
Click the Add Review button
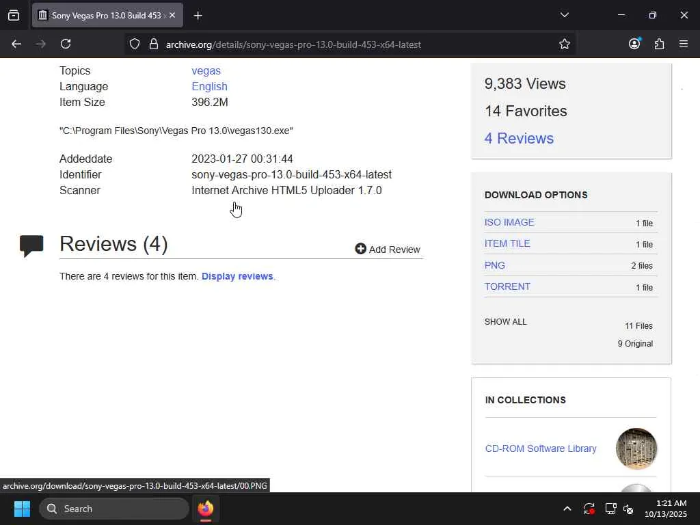pyautogui.click(x=388, y=249)
